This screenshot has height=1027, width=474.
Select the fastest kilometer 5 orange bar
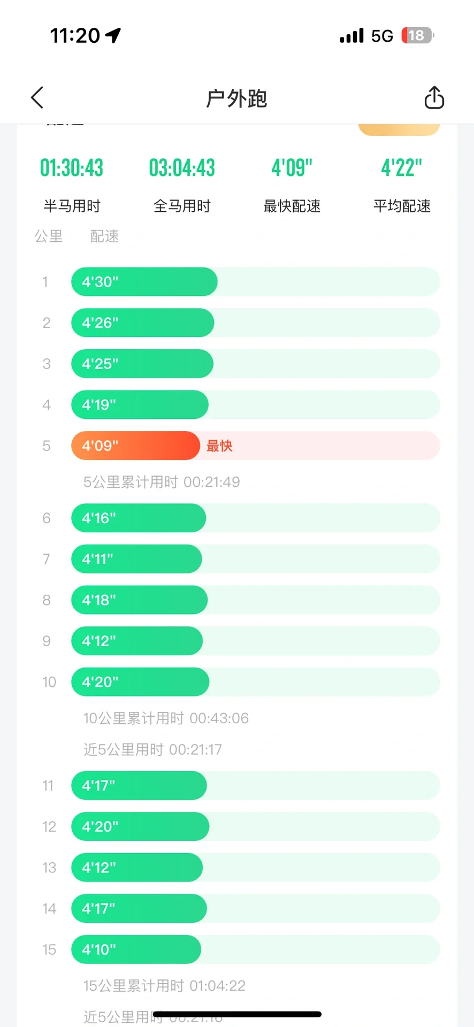[x=135, y=446]
